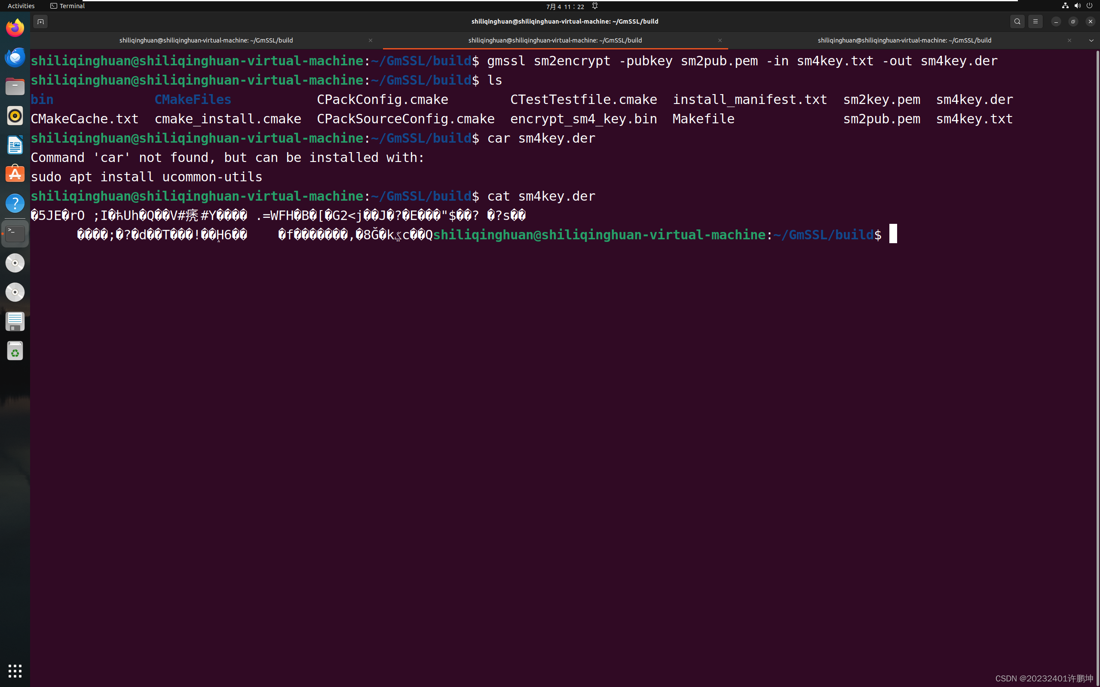Click 'sm2key.pem' in ls output
1100x687 pixels.
click(x=881, y=100)
